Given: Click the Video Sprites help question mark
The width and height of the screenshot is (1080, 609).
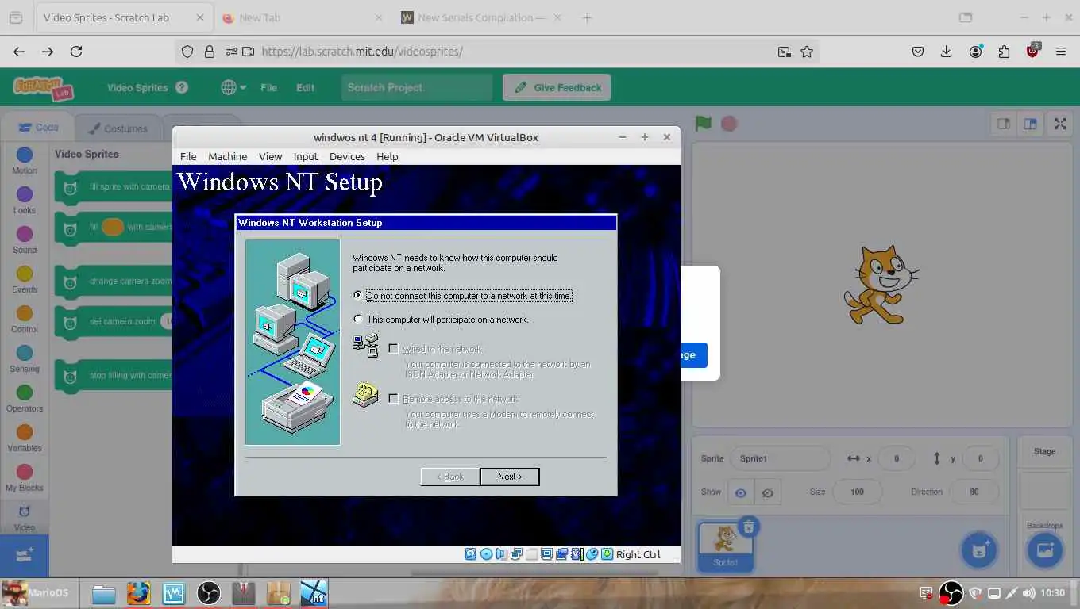Looking at the screenshot, I should pos(182,87).
